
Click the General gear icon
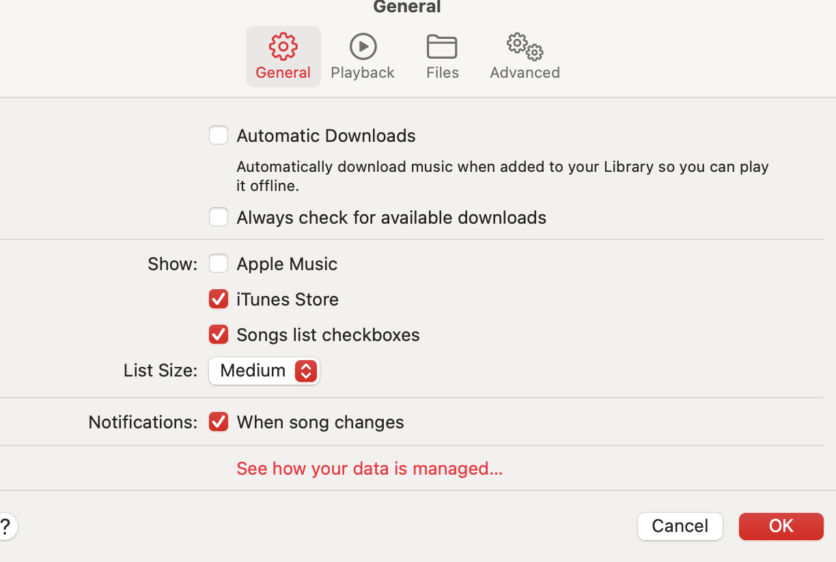(283, 46)
